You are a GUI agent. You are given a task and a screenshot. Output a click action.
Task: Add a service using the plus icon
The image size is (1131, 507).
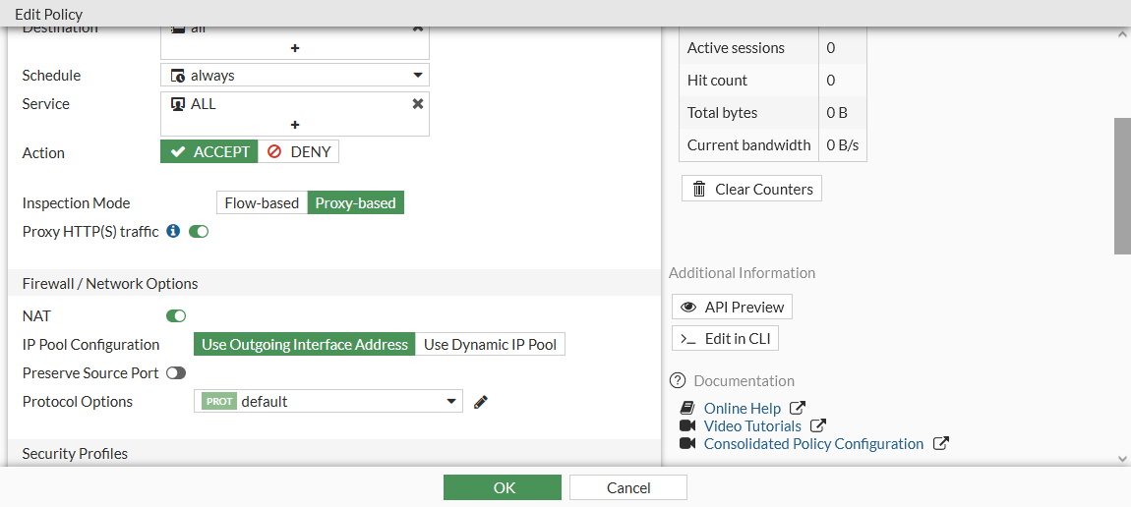[295, 125]
